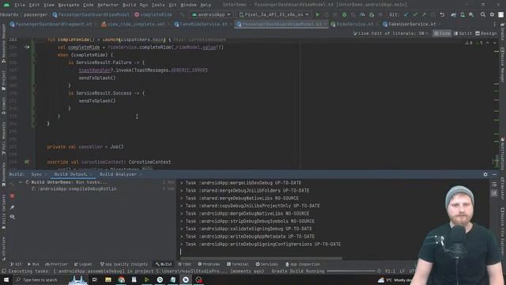Viewport: 506px width, 285px height.
Task: Open Live Edit of literals dropdown
Action: click(391, 33)
